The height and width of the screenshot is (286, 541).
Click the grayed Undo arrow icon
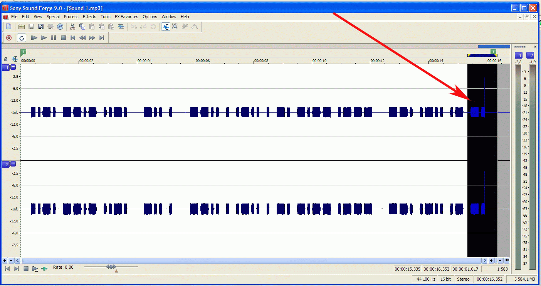134,27
